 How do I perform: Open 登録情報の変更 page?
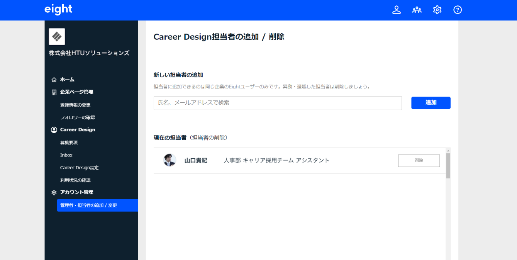[x=75, y=105]
